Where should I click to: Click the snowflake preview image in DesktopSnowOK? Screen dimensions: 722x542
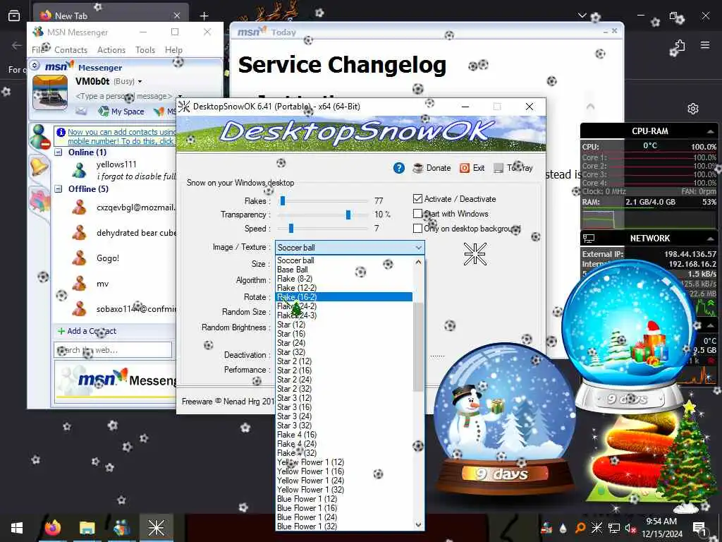[475, 254]
